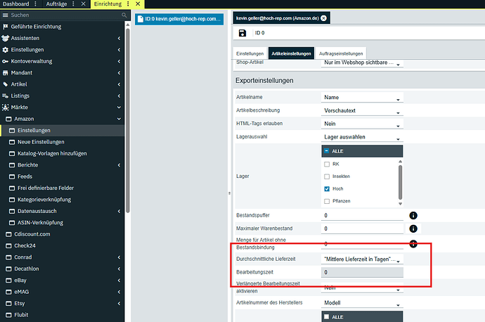Screen dimensions: 485x322
Task: Click the Bearbeitungszeit input field
Action: 362,272
